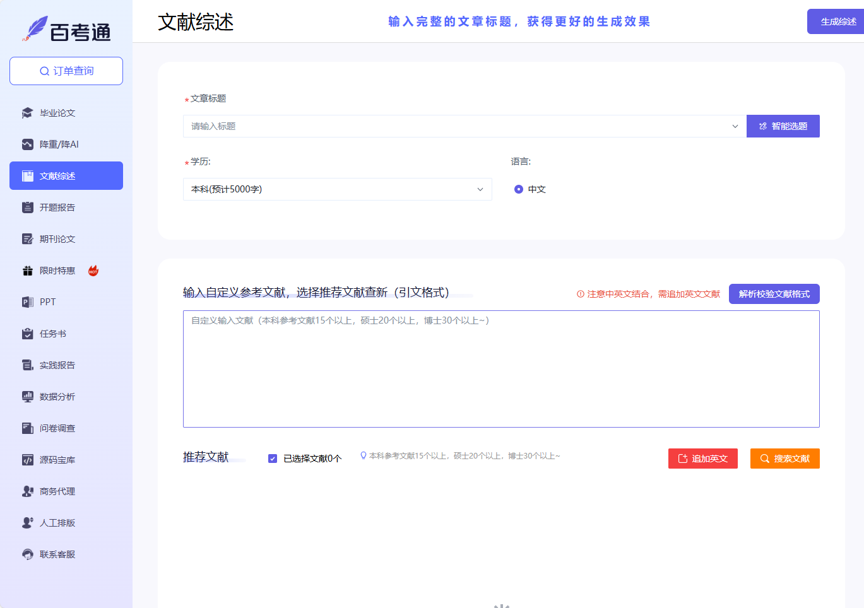
Task: Click the orange 搜索文献 button
Action: pos(784,459)
